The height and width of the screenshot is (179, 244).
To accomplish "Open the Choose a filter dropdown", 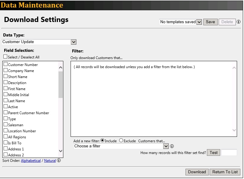I will pos(165,146).
